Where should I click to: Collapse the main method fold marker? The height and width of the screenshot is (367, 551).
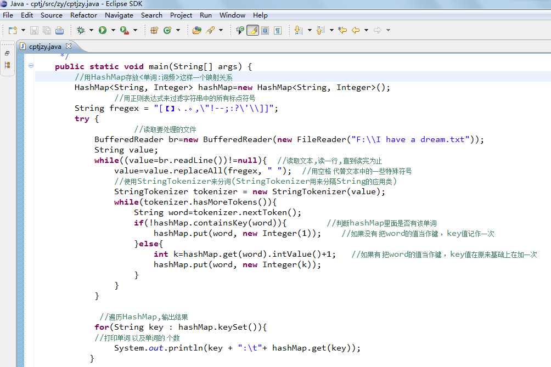31,66
